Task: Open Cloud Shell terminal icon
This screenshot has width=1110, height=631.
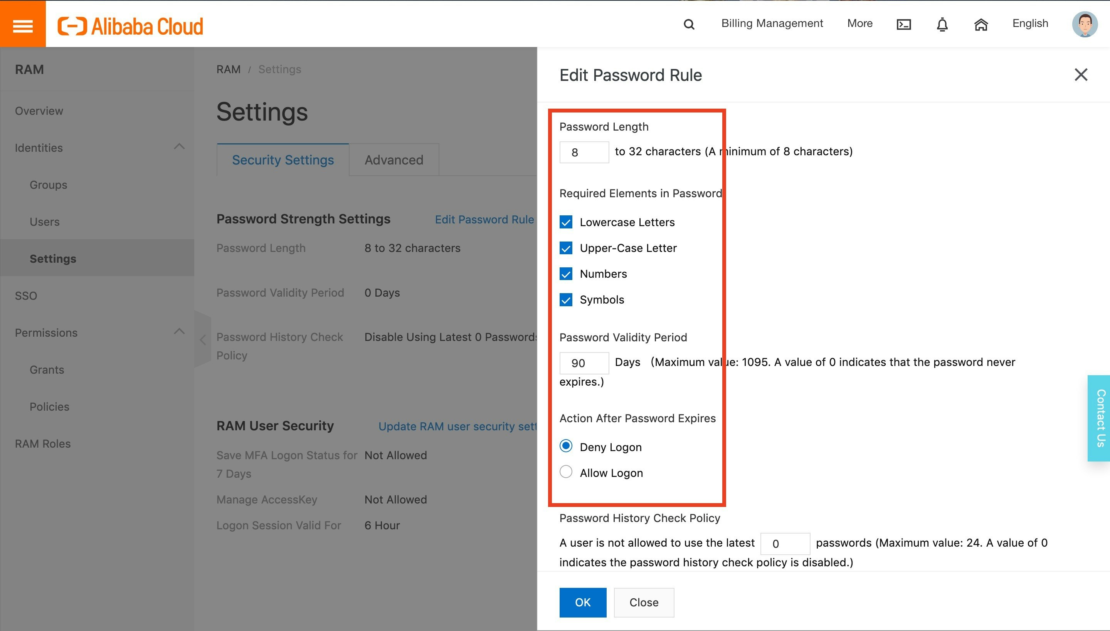Action: (903, 24)
